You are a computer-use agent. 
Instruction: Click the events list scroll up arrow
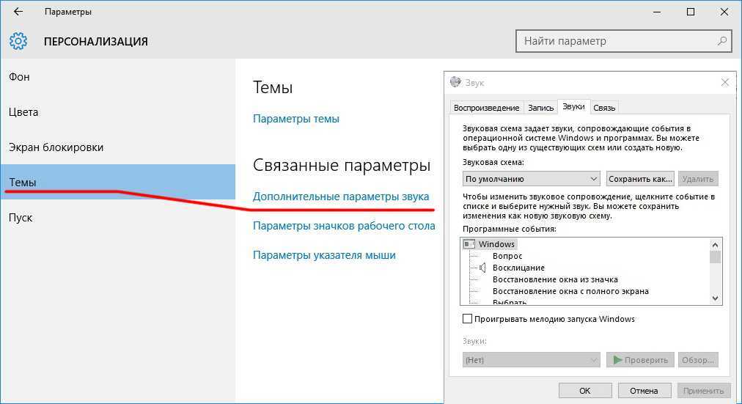[715, 245]
